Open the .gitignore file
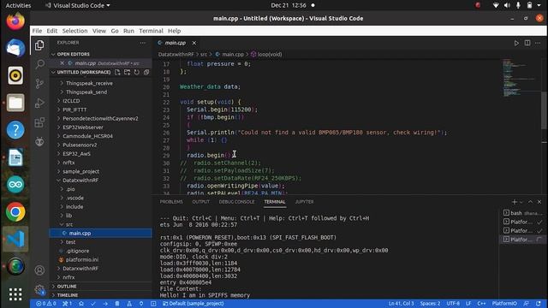Viewport: 548px width, 308px height. [101, 251]
